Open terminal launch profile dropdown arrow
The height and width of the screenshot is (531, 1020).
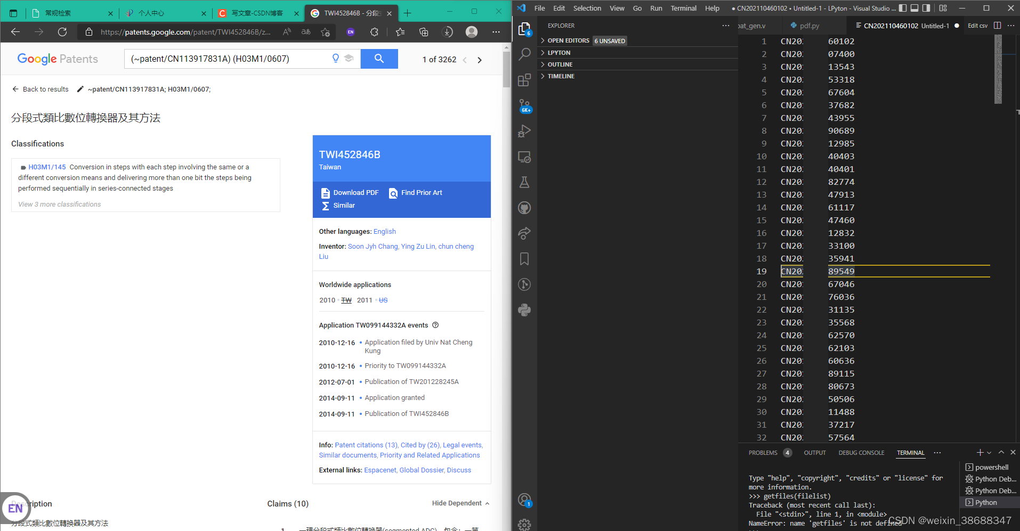tap(989, 453)
